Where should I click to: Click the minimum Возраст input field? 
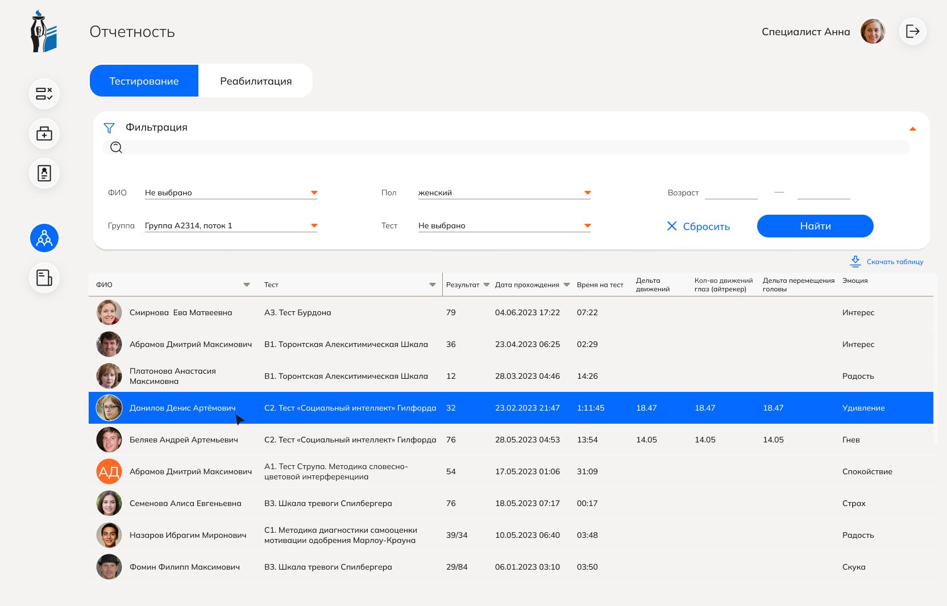click(731, 193)
